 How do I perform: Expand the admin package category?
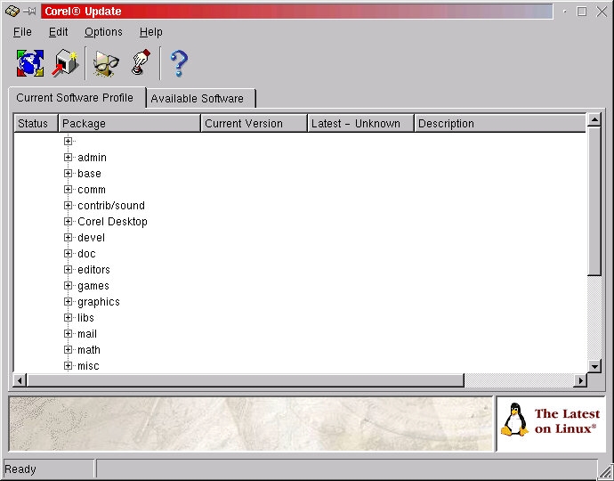coord(68,158)
